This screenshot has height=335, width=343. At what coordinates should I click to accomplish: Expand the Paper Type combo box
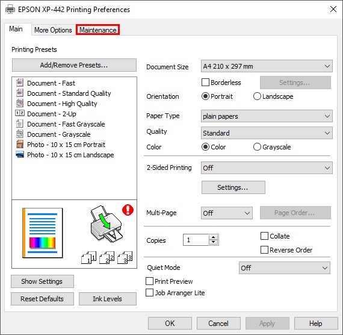pos(267,116)
